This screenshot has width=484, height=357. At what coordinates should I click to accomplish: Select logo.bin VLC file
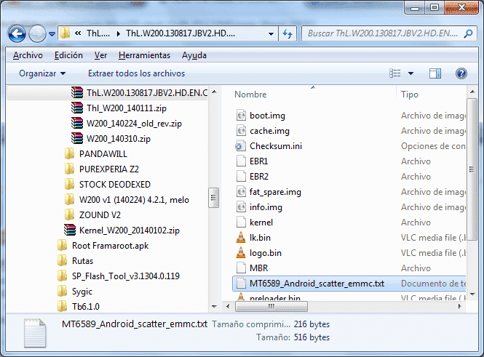pos(258,253)
